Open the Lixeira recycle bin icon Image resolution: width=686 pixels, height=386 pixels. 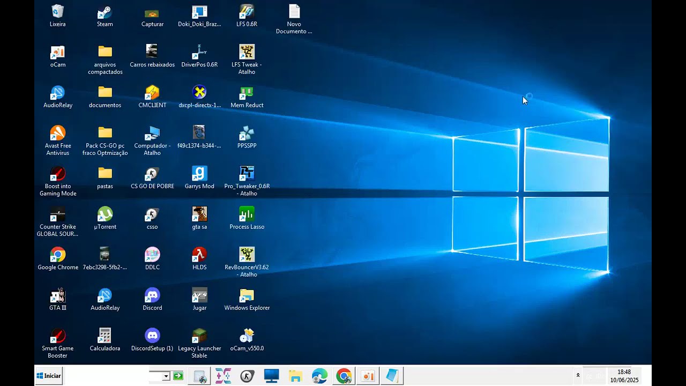point(57,16)
